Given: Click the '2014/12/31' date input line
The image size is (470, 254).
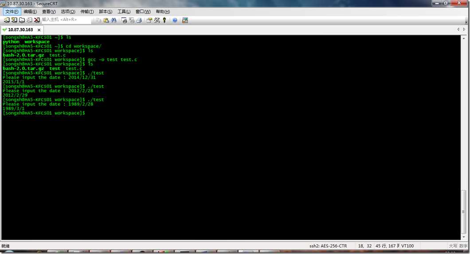Looking at the screenshot, I should pyautogui.click(x=49, y=77).
